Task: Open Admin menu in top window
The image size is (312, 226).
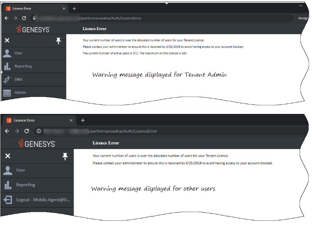Action: 34,93
